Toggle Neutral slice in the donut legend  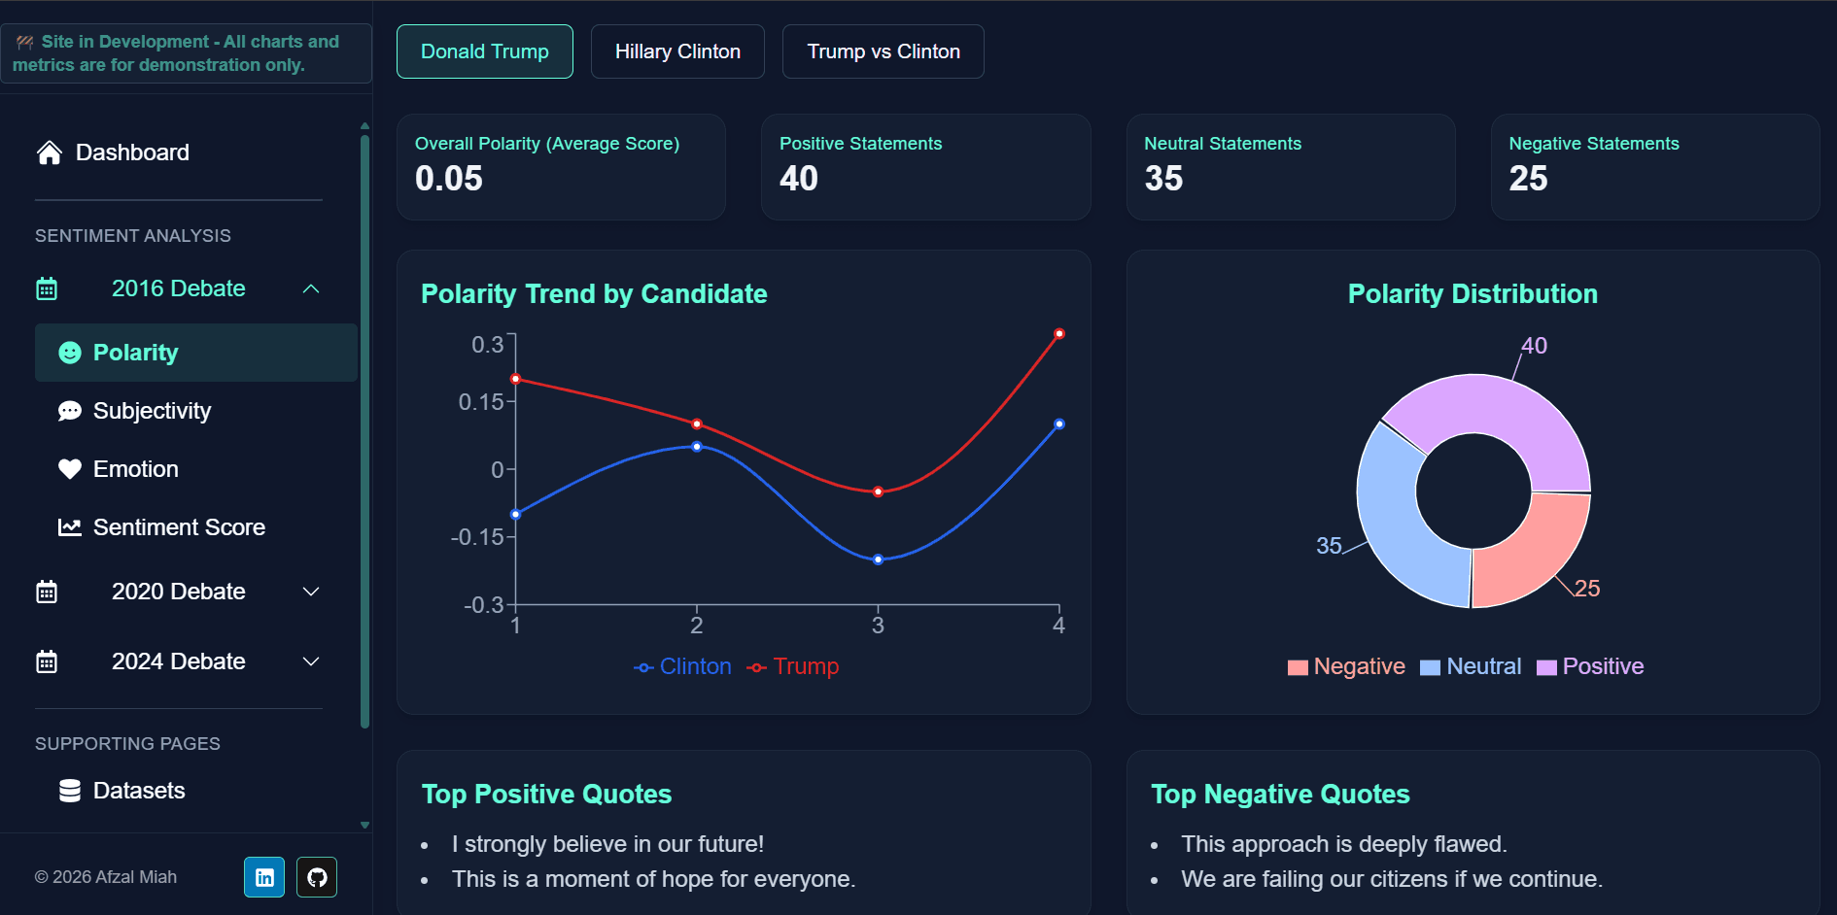[x=1471, y=666]
